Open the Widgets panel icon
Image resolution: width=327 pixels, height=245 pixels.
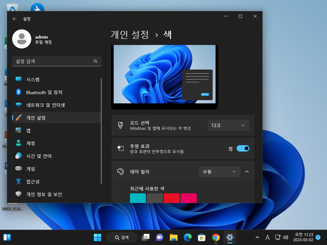pos(7,237)
